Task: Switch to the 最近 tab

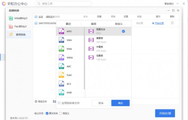Action: 69,24
